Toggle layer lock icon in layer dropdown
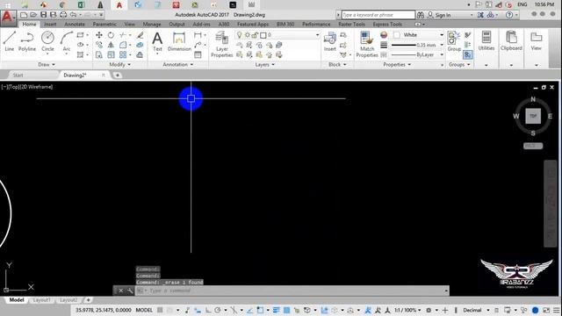This screenshot has height=316, width=562. [255, 35]
